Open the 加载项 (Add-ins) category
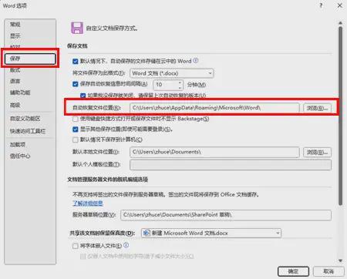The width and height of the screenshot is (347, 279). (18, 144)
